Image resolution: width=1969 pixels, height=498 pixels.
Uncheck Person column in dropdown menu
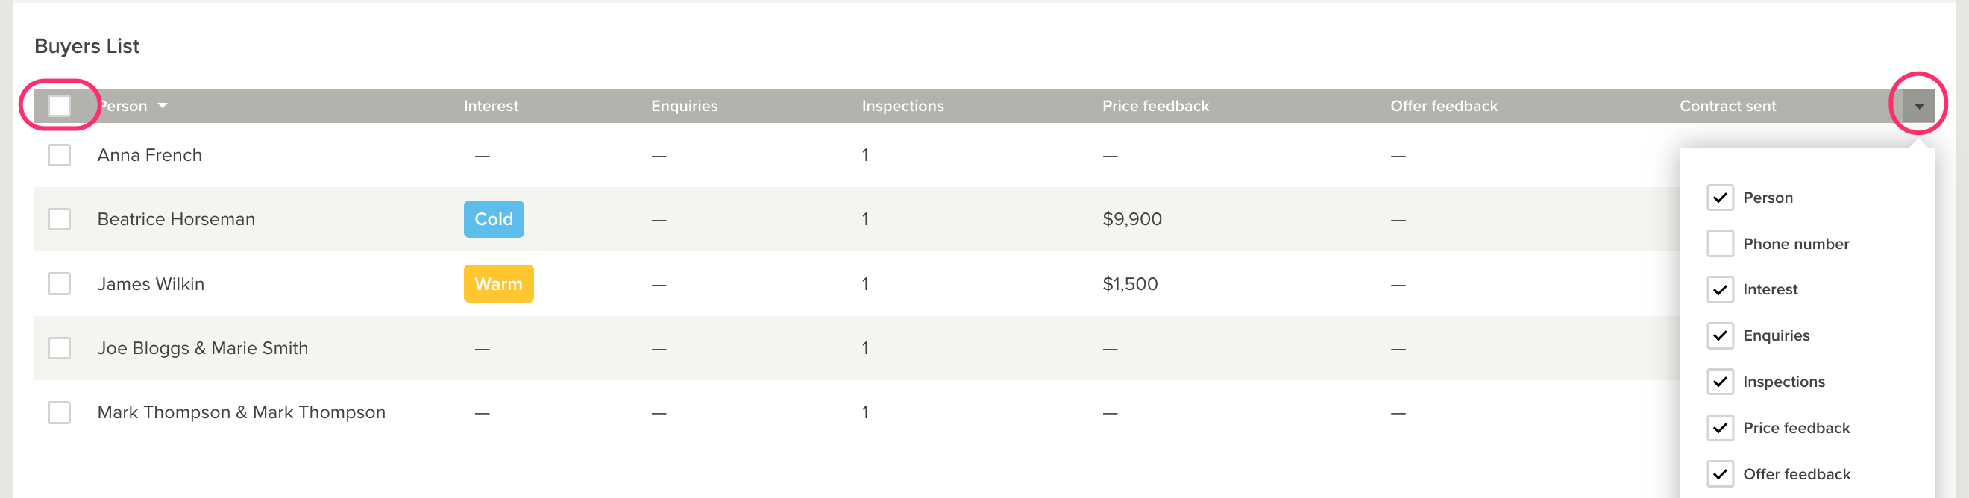pyautogui.click(x=1719, y=198)
